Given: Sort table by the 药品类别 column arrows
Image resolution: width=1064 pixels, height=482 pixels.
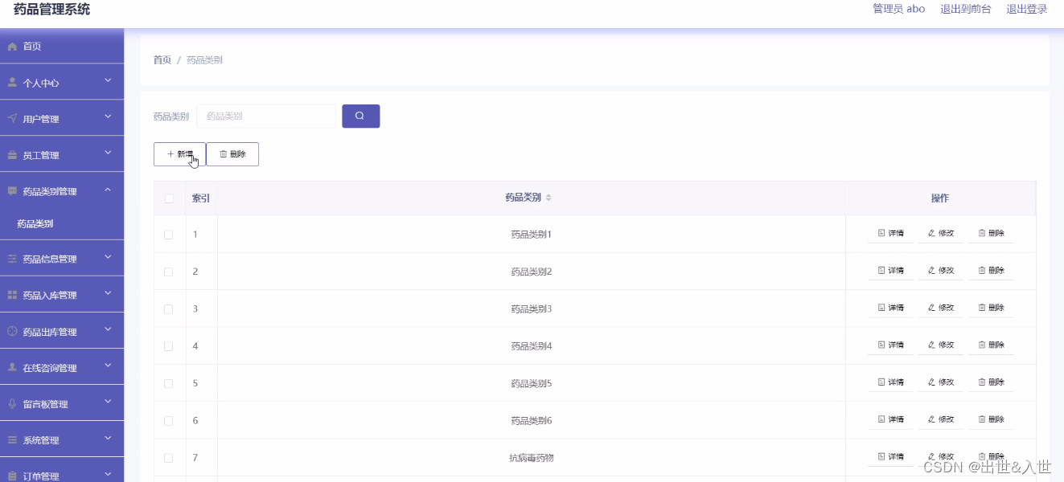Looking at the screenshot, I should click(x=548, y=198).
